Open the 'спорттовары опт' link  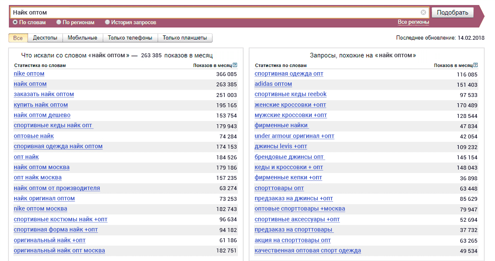(279, 188)
